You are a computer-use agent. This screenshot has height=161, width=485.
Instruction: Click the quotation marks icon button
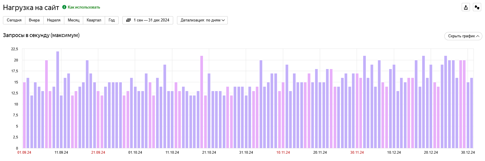pyautogui.click(x=477, y=7)
